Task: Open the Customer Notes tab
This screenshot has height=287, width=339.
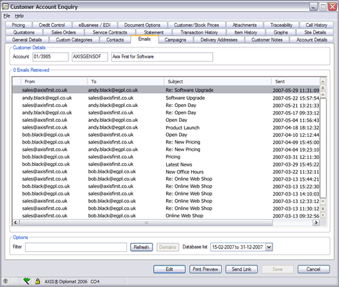Action: (x=267, y=40)
